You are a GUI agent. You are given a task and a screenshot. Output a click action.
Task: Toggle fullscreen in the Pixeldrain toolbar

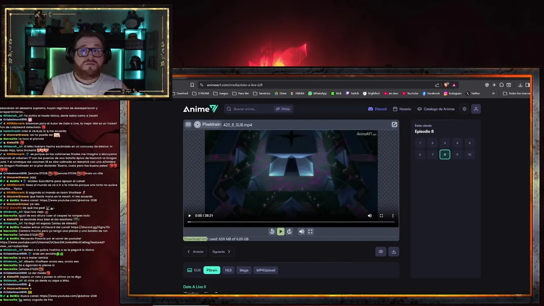(x=310, y=232)
